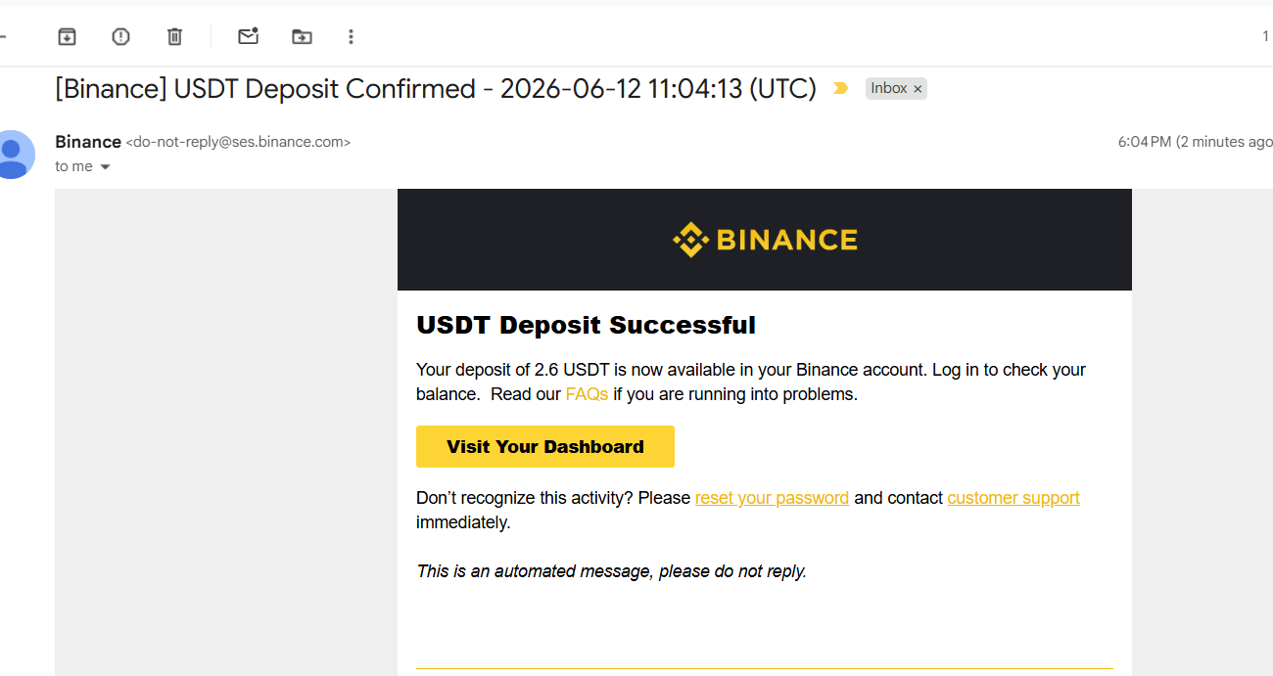
Task: Expand the 'to me' recipient details arrow
Action: (x=105, y=167)
